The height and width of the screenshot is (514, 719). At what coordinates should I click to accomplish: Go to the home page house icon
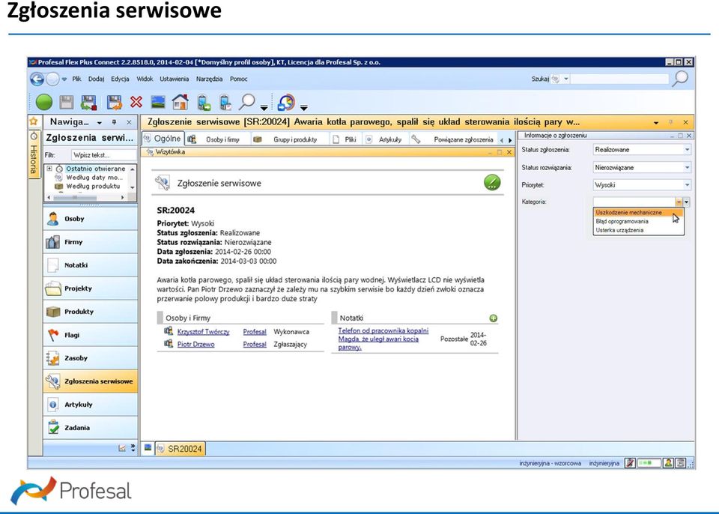pyautogui.click(x=180, y=102)
